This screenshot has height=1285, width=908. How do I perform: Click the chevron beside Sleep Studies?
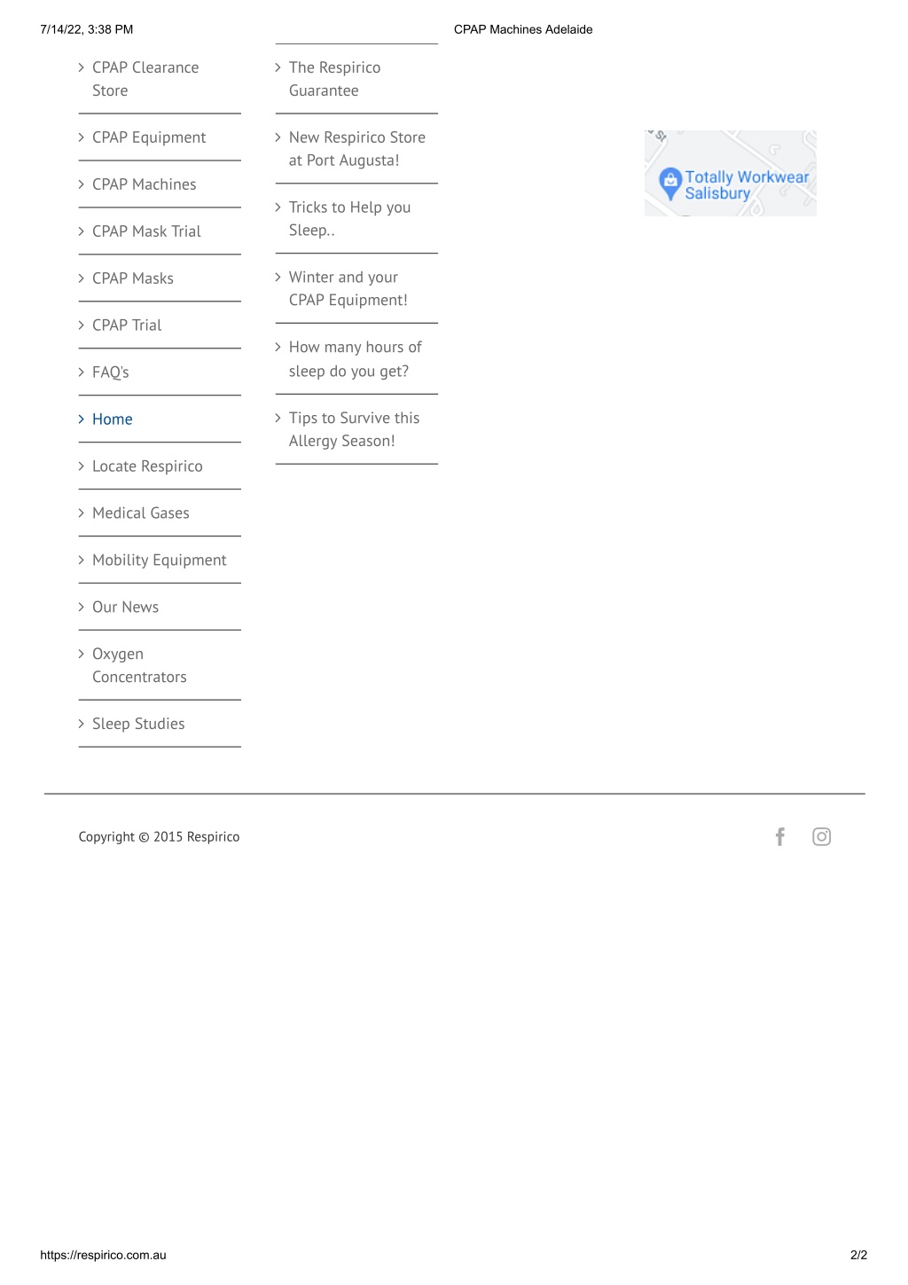coord(82,724)
